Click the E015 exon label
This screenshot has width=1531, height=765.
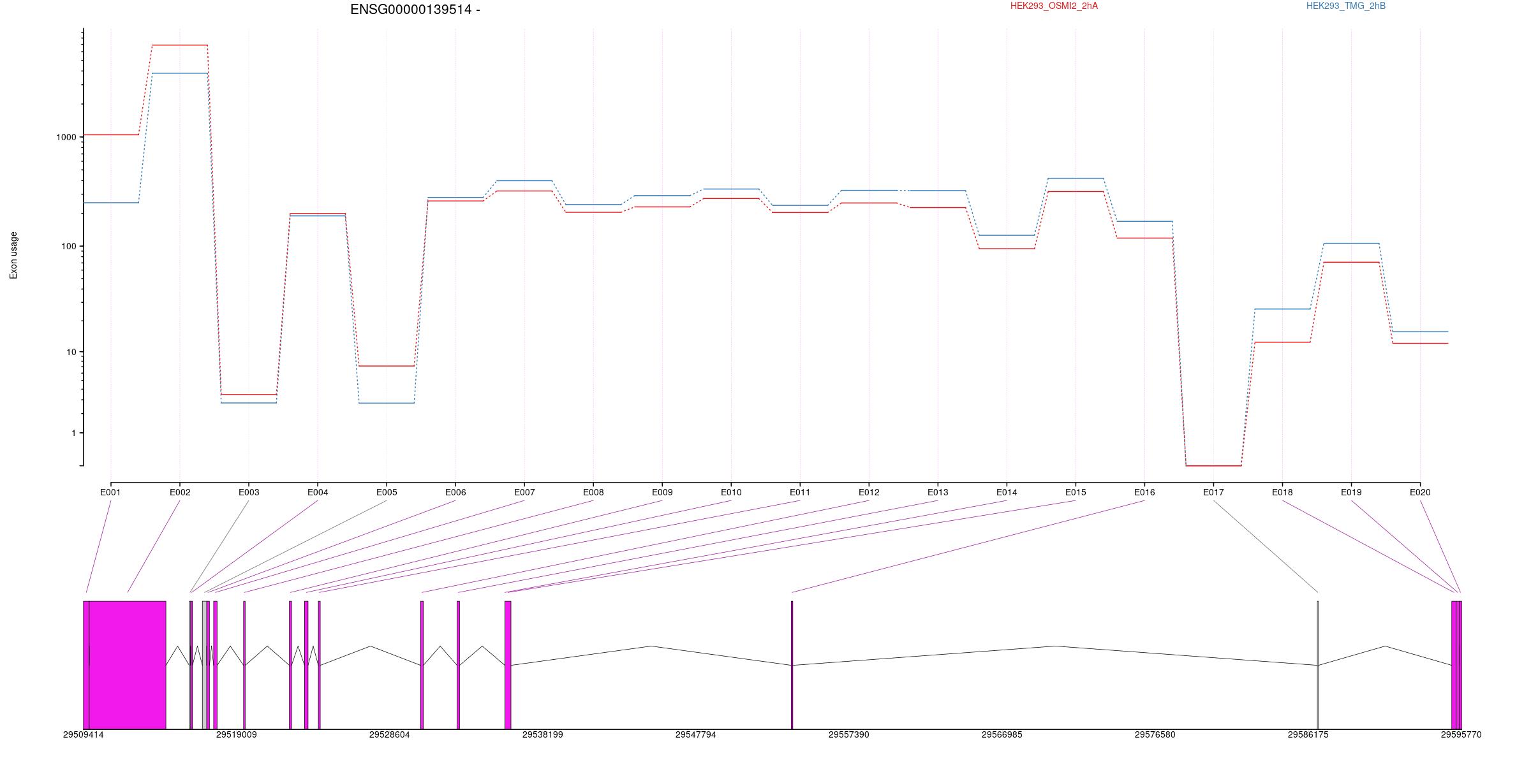pyautogui.click(x=1076, y=492)
